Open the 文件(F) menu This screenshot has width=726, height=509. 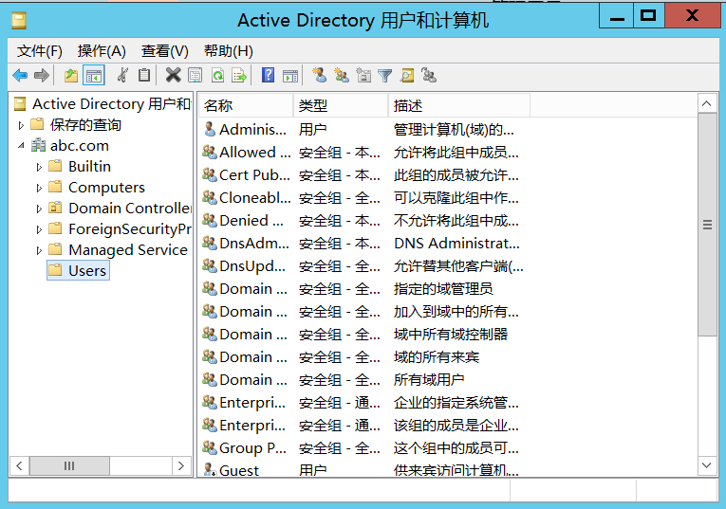click(40, 51)
